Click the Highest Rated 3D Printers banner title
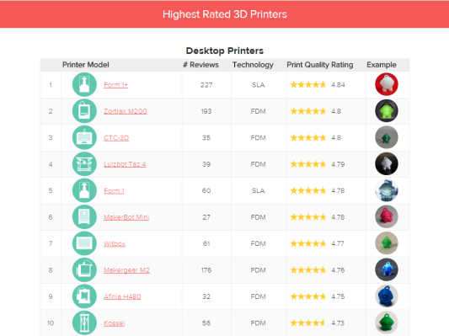This screenshot has height=336, width=449. click(225, 14)
